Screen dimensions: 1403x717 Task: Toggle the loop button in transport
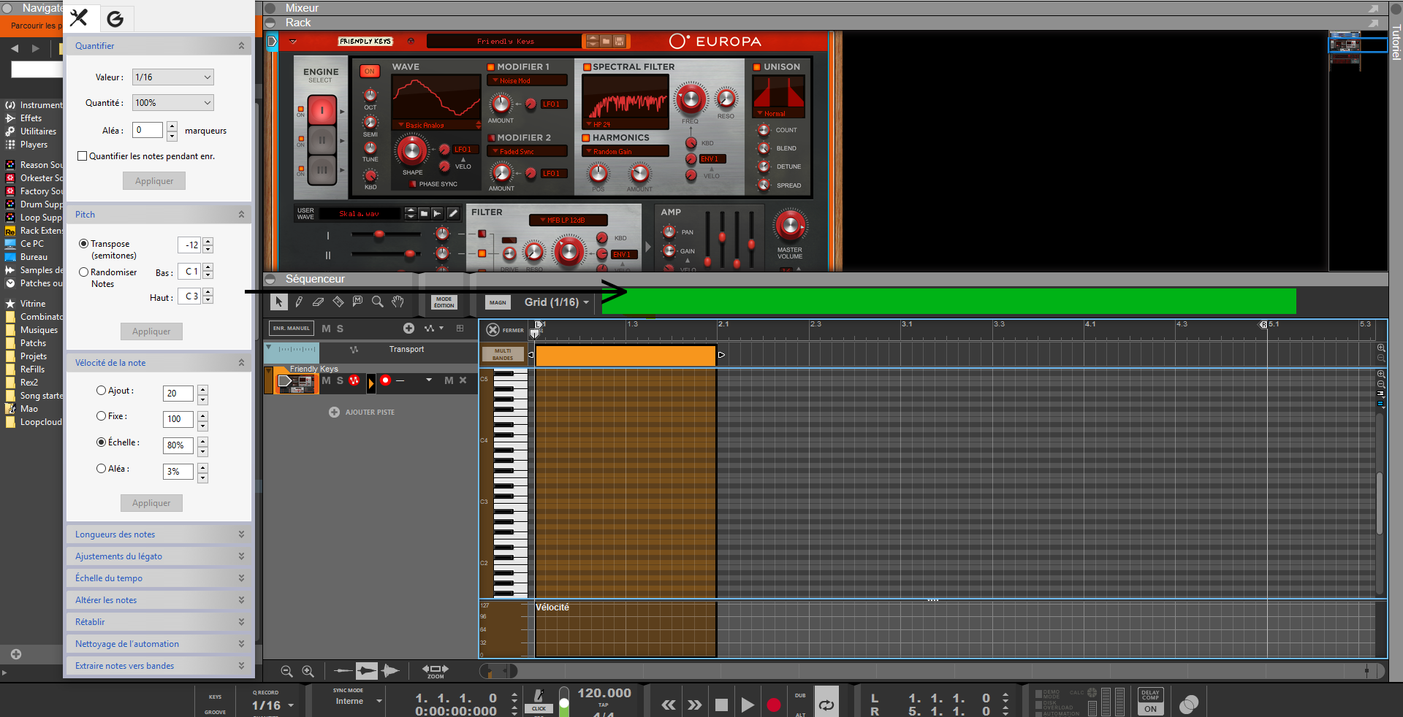(826, 705)
